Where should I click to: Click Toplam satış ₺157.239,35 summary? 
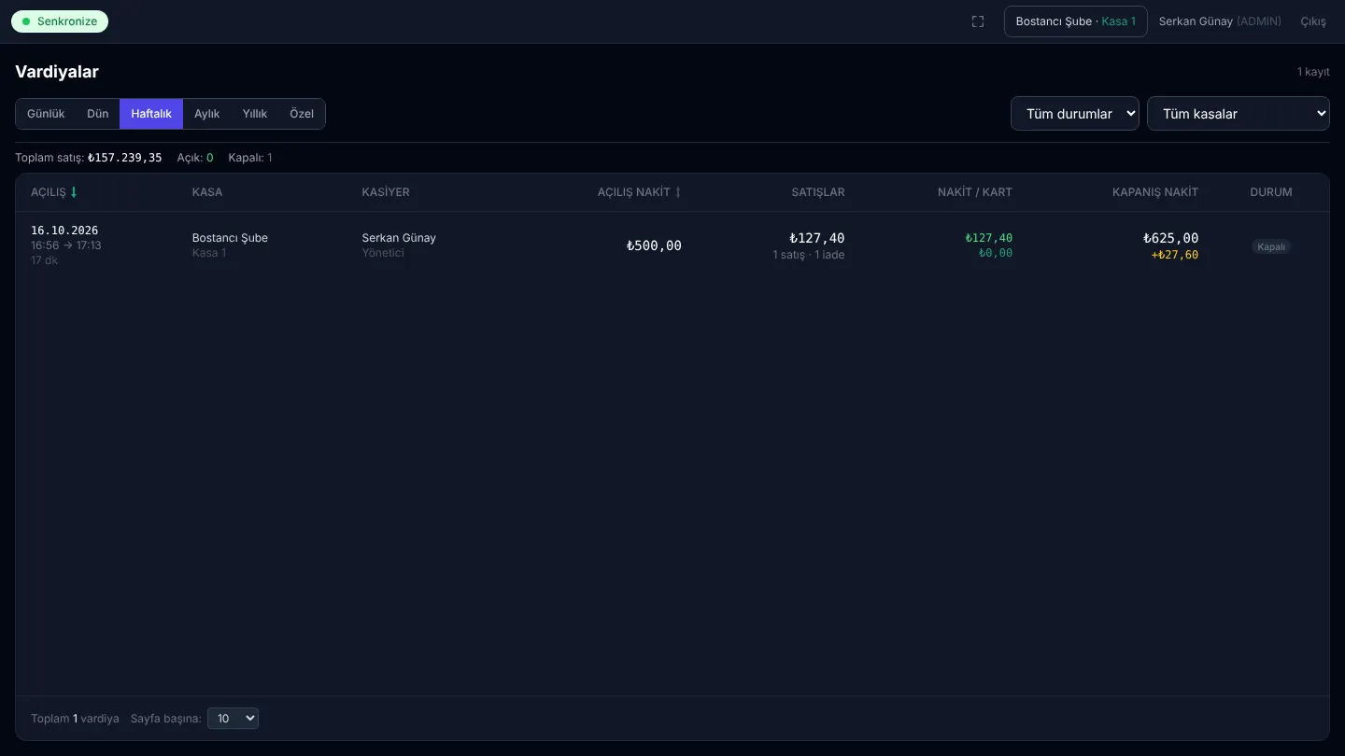[89, 158]
